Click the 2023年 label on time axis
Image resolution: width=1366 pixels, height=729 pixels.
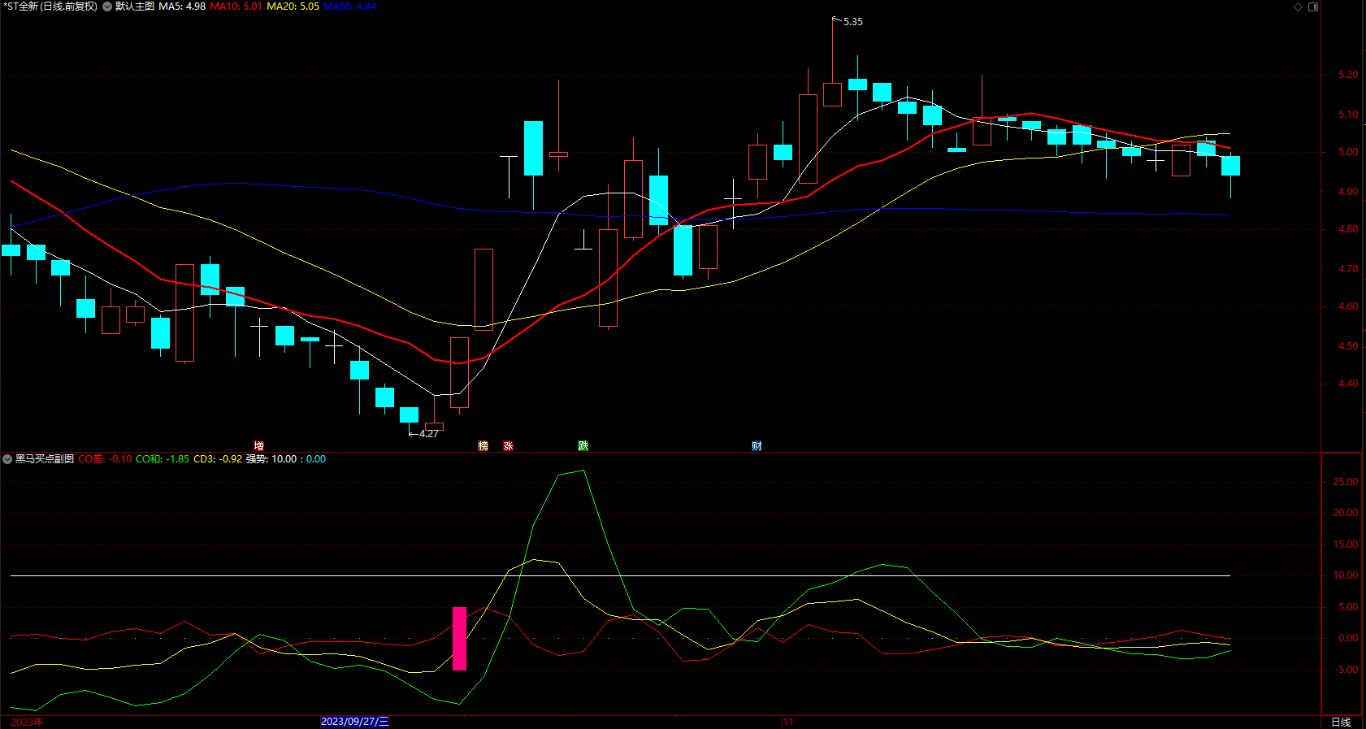point(28,722)
